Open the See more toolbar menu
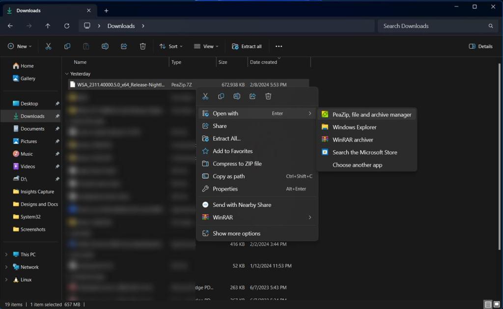 point(279,46)
